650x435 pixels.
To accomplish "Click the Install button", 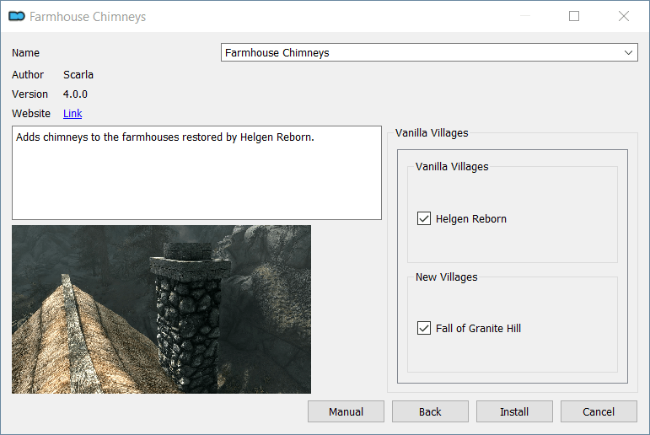I will point(514,411).
